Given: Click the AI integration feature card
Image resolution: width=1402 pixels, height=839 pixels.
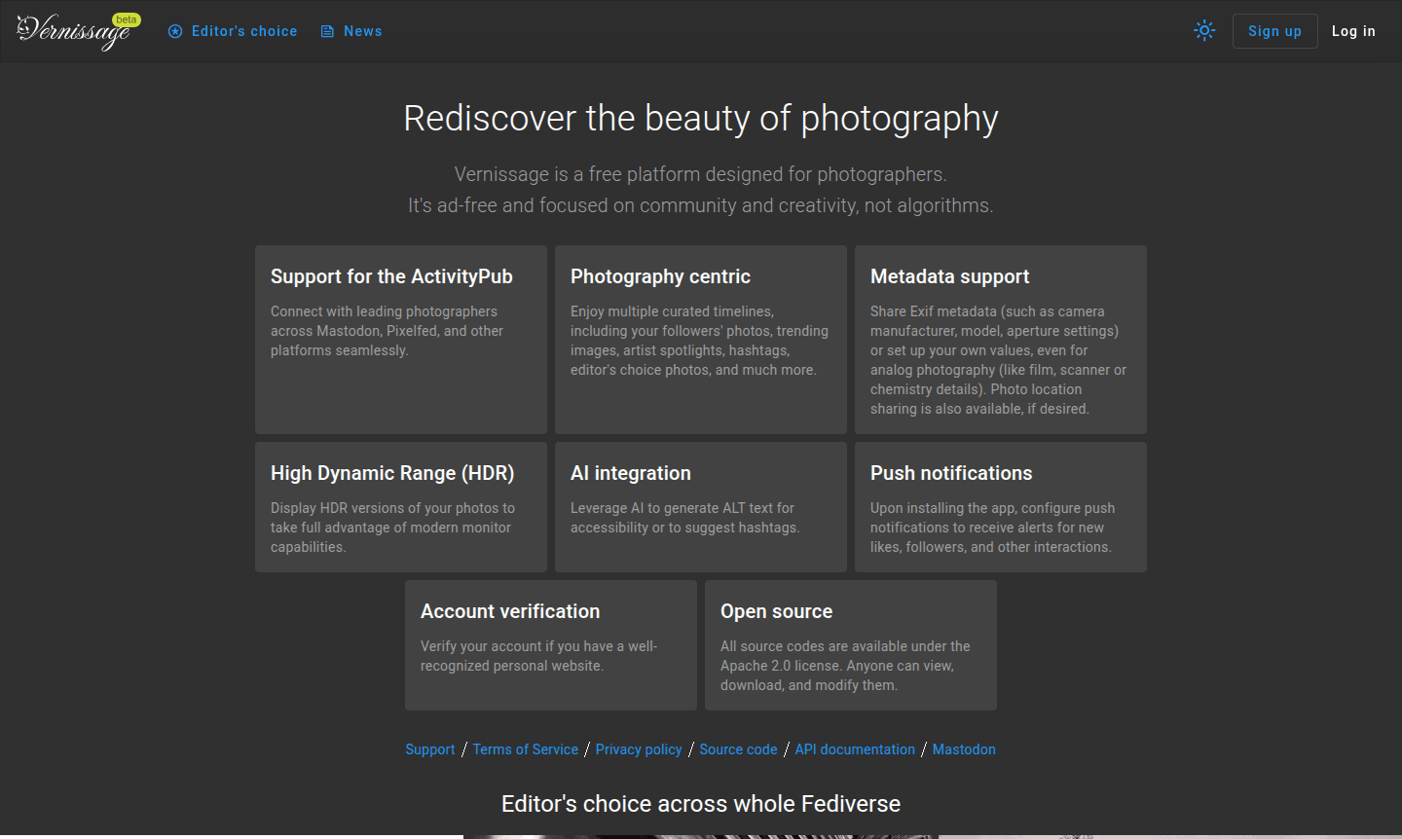Looking at the screenshot, I should pos(700,506).
